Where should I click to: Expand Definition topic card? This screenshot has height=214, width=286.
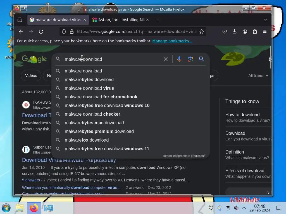click(248, 155)
